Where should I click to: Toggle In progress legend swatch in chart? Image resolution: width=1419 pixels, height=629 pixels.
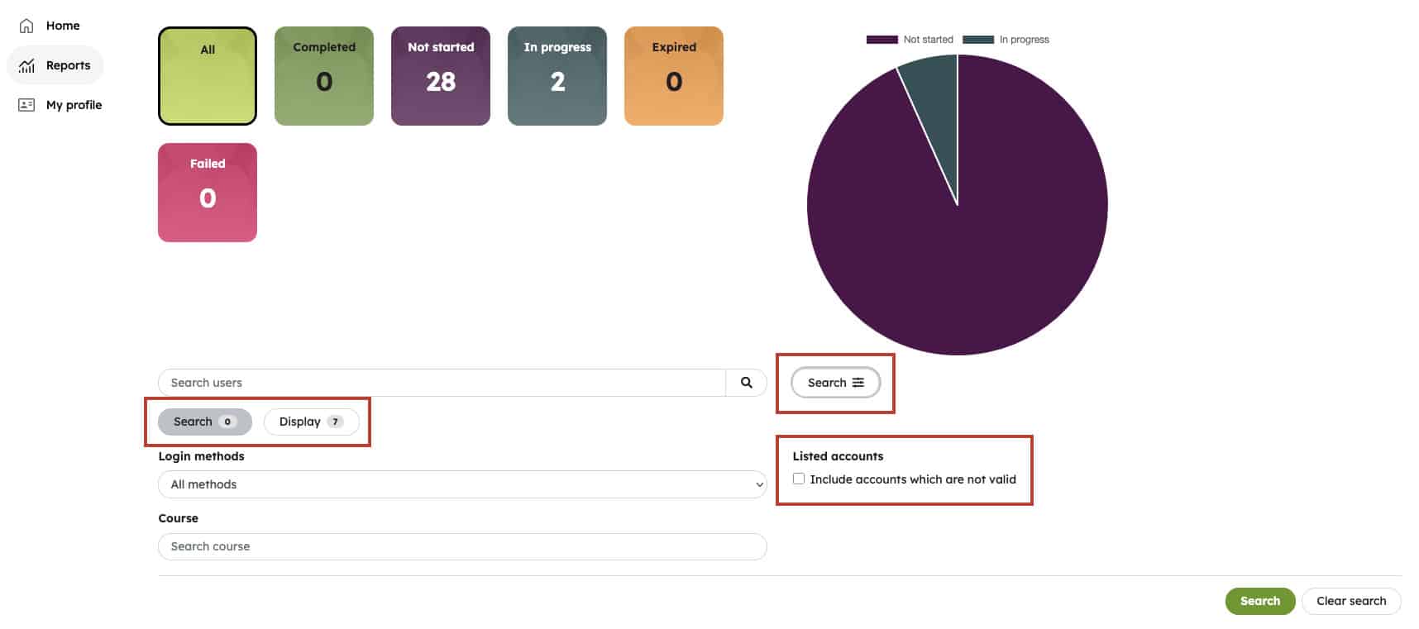click(x=978, y=40)
